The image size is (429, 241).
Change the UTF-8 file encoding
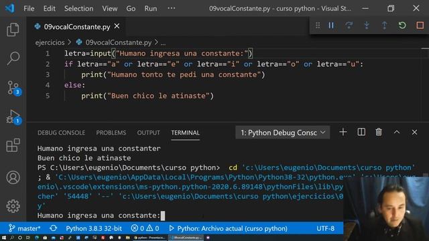coord(326,228)
